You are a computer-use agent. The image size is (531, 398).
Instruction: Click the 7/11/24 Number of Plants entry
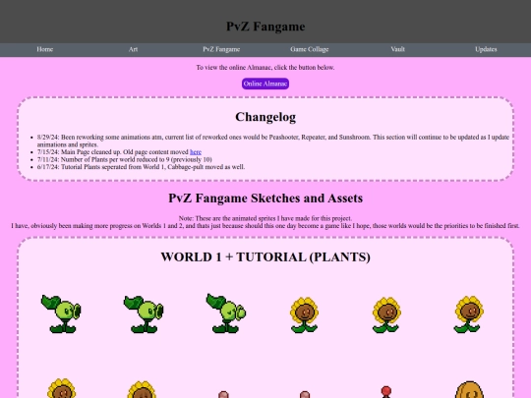125,159
